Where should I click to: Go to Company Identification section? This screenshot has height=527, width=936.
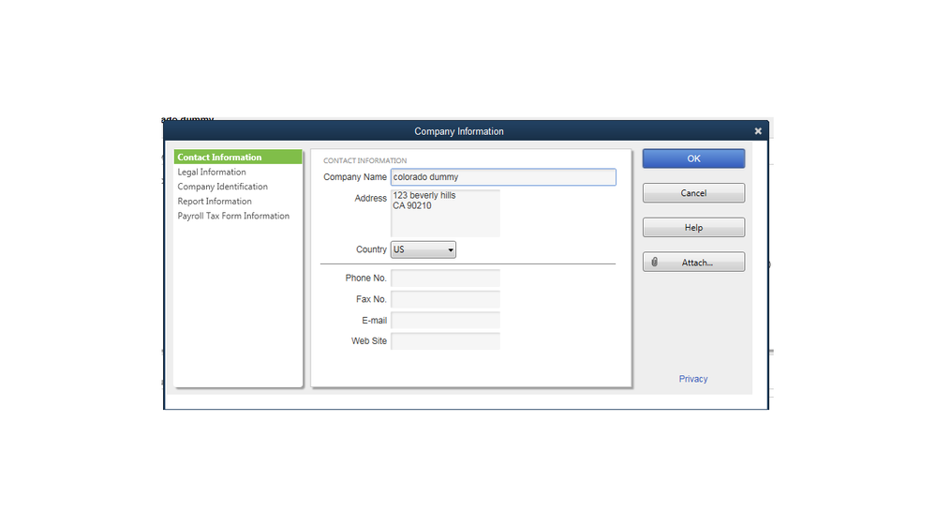click(222, 187)
